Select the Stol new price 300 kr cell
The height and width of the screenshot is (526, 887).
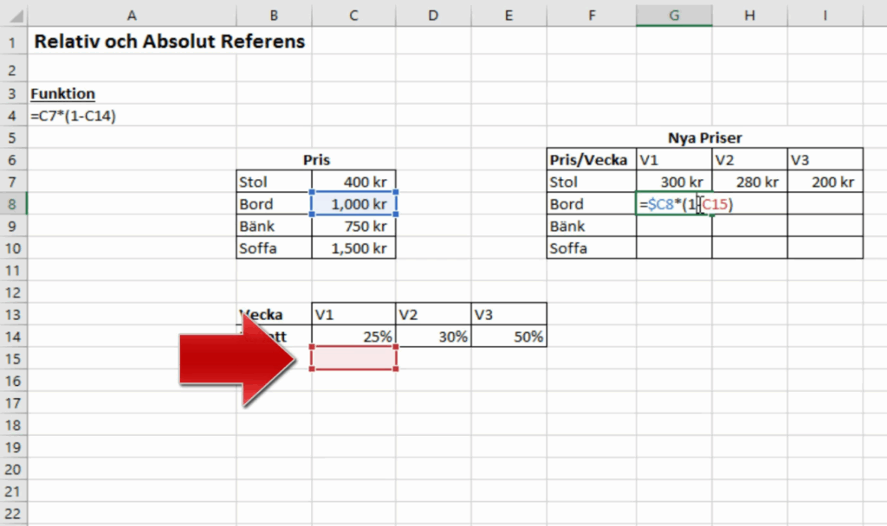(x=673, y=182)
